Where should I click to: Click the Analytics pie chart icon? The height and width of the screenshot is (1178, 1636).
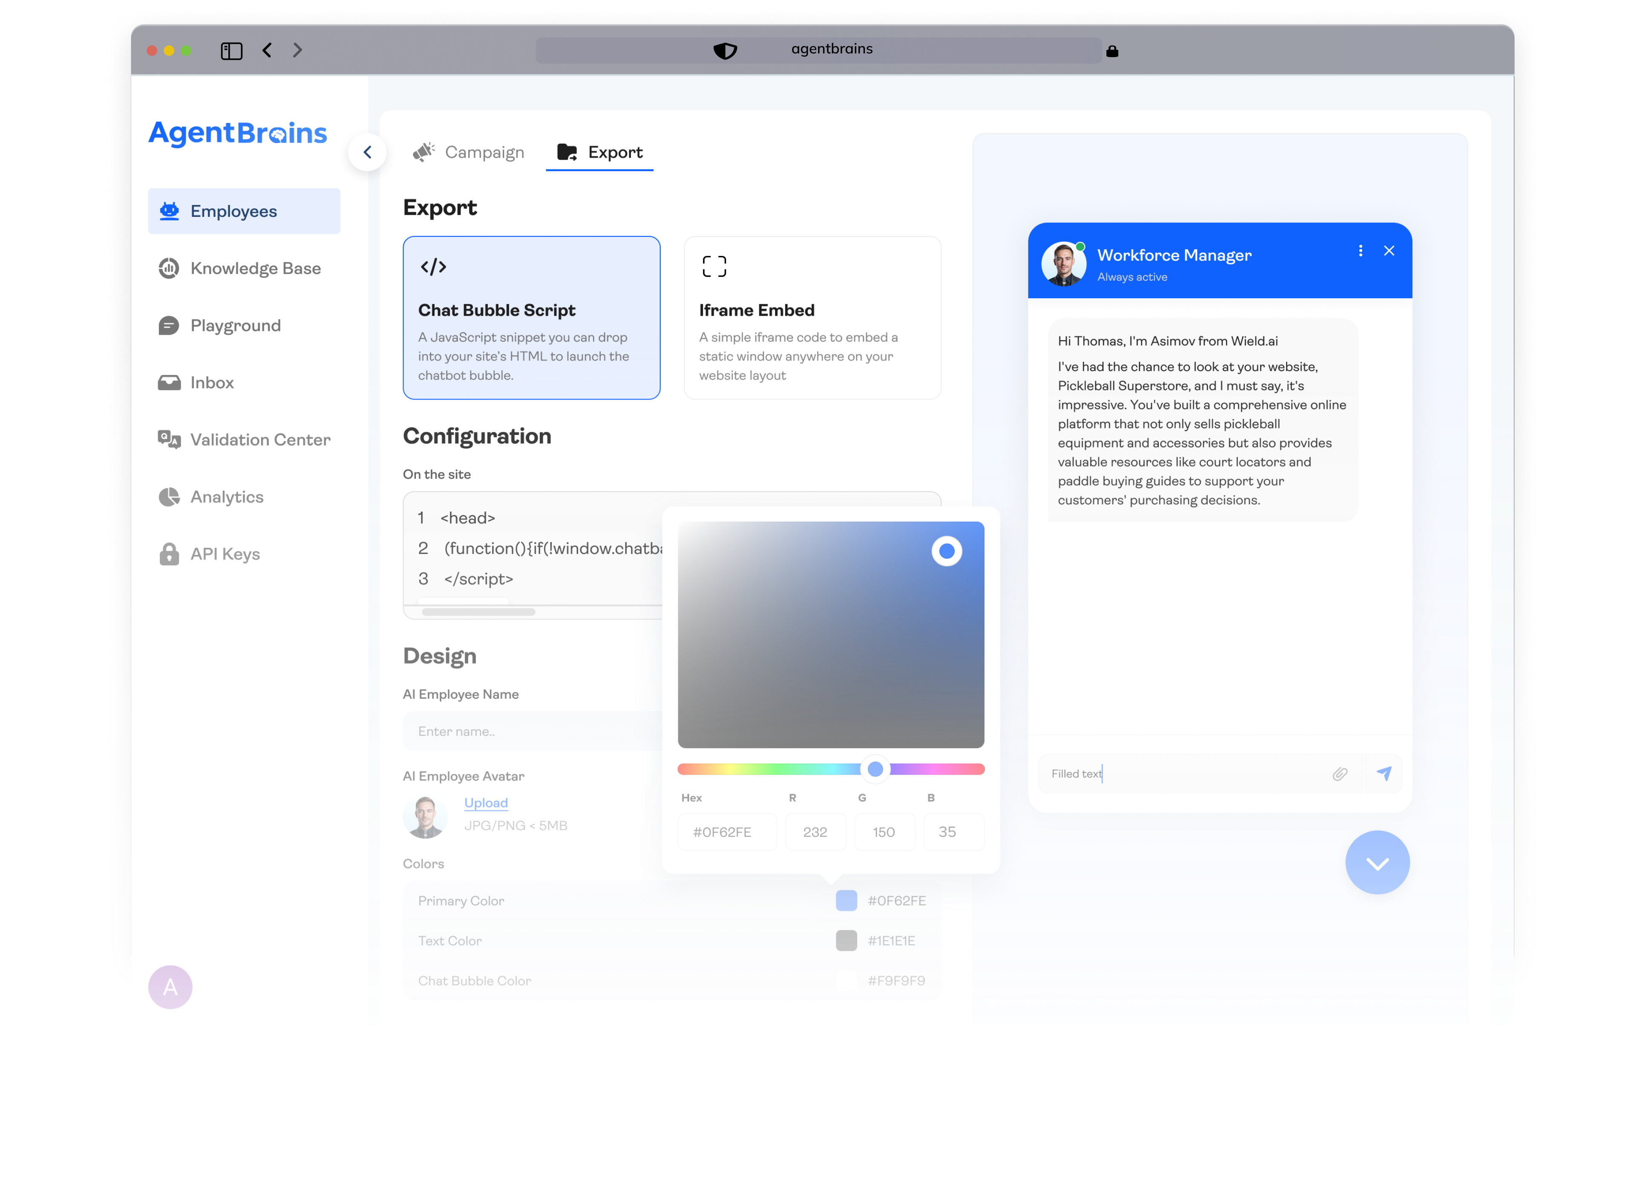[x=170, y=497]
